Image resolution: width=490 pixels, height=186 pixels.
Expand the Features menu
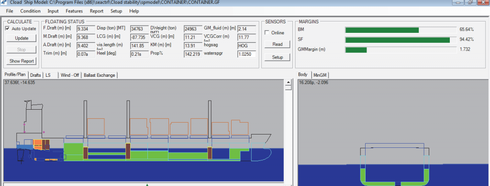pos(74,11)
